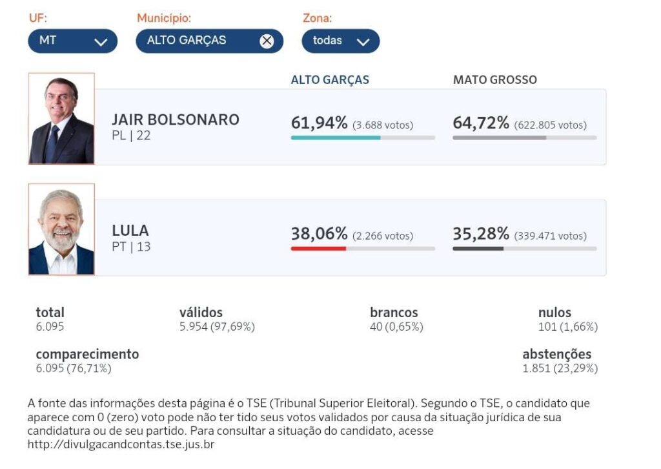
Task: Click Lula's red Alto Garças progress bar
Action: [x=363, y=249]
